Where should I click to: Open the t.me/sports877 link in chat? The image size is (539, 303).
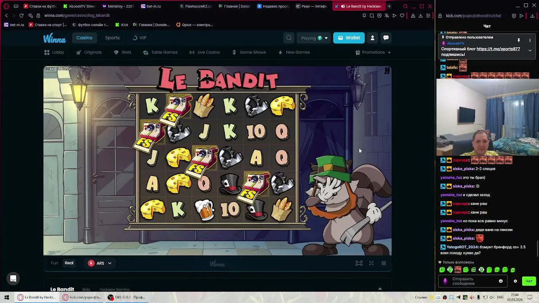[x=498, y=49]
